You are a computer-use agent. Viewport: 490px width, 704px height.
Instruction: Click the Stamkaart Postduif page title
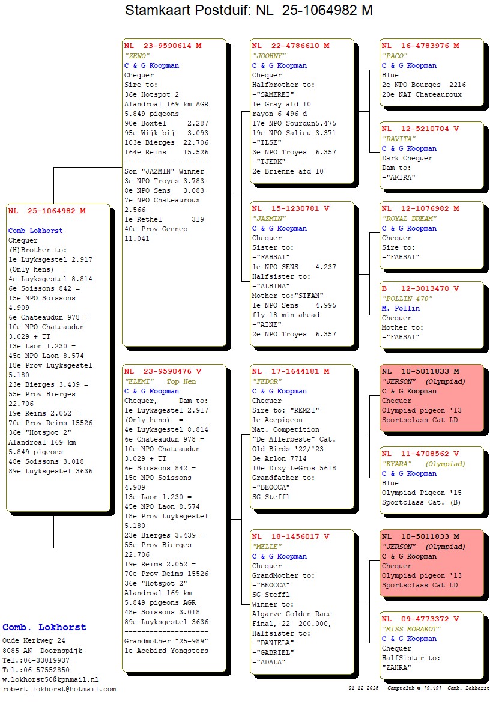pos(248,10)
